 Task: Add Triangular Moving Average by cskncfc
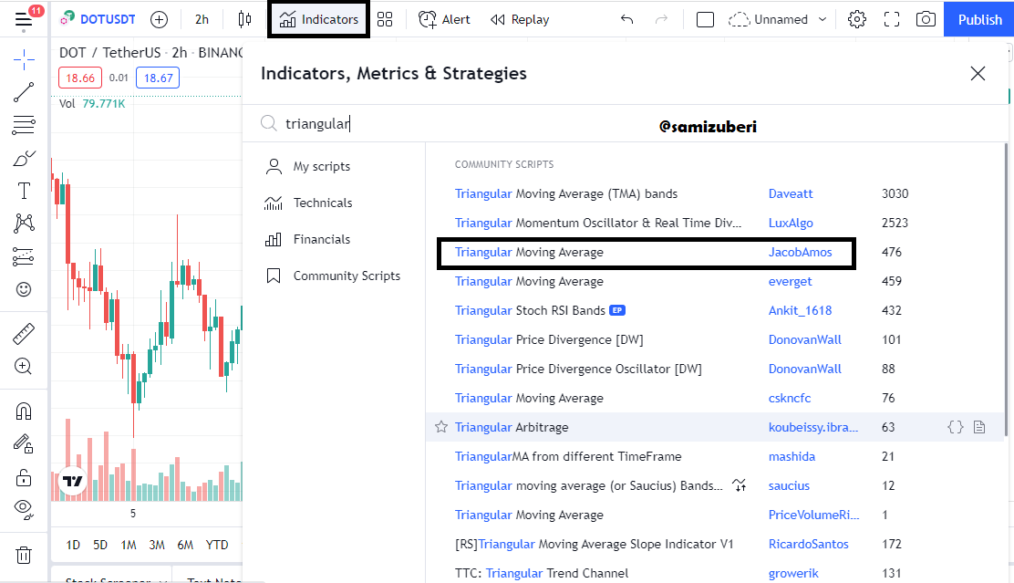click(529, 398)
